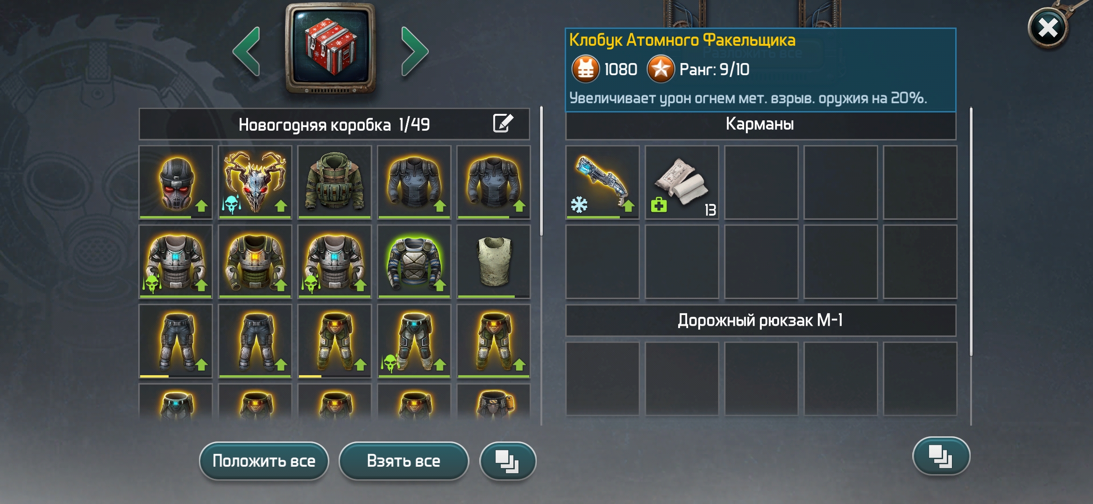Click the Взять все button
The image size is (1093, 504).
click(404, 461)
